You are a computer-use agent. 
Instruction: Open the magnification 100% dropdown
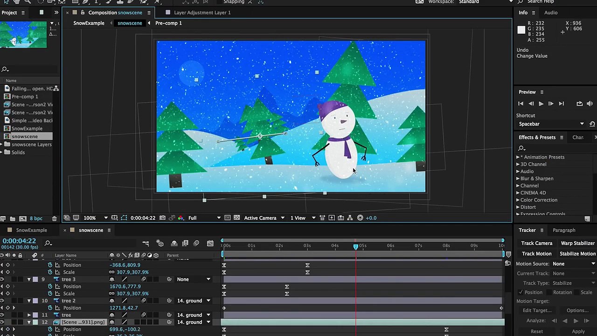96,218
